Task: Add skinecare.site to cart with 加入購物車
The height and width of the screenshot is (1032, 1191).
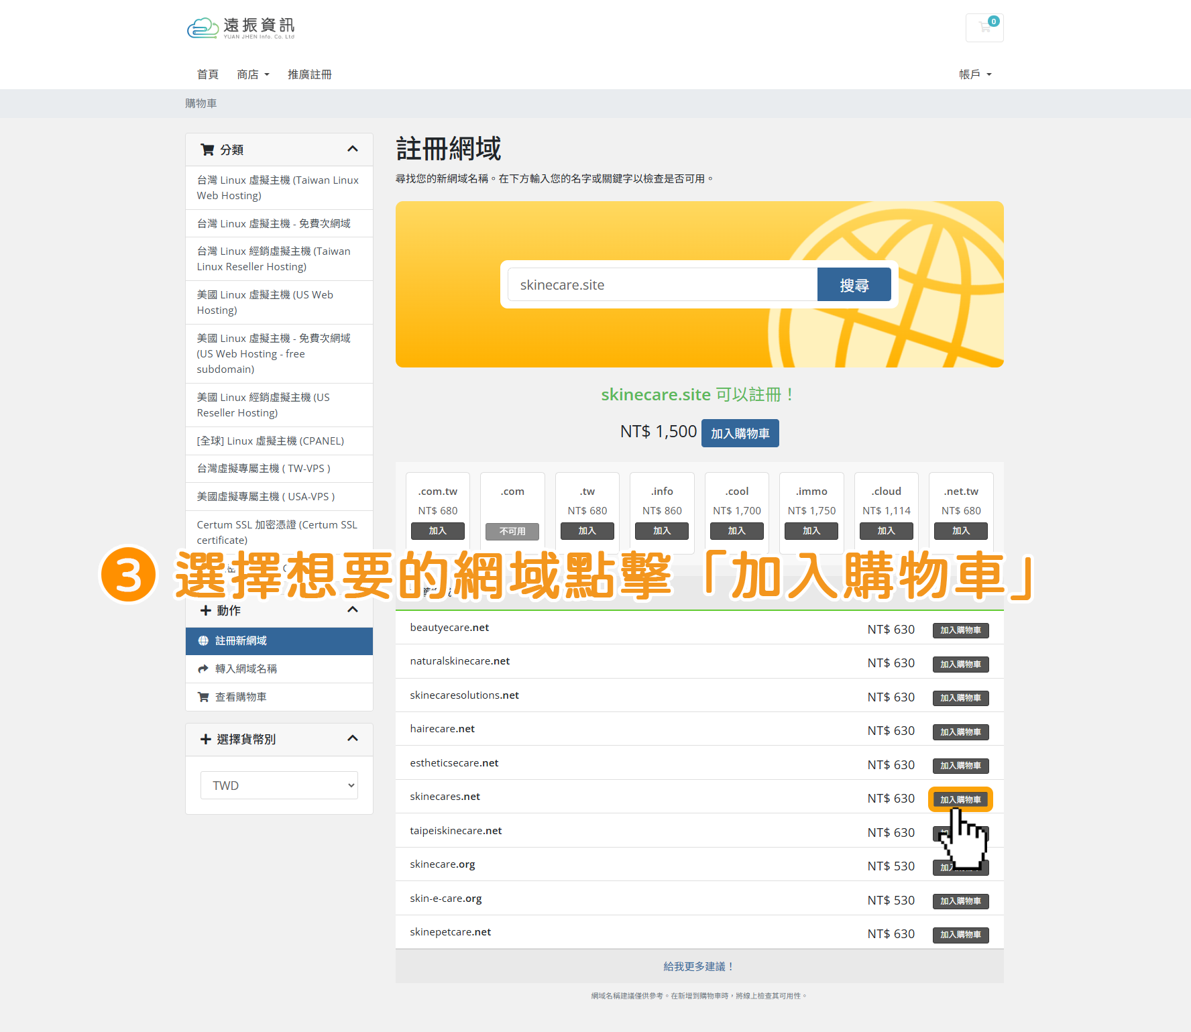Action: pos(740,433)
